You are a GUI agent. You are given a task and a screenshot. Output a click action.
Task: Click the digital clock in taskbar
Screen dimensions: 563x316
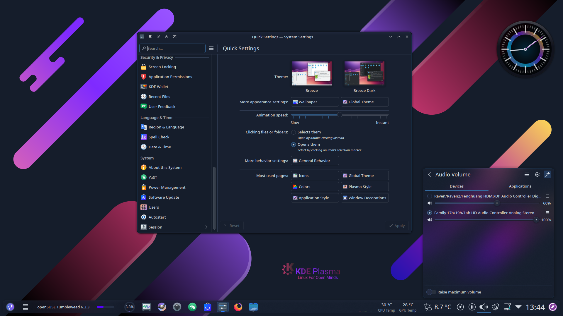click(535, 307)
